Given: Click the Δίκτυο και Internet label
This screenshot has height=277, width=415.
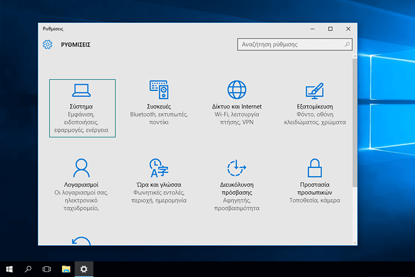Looking at the screenshot, I should coord(237,106).
